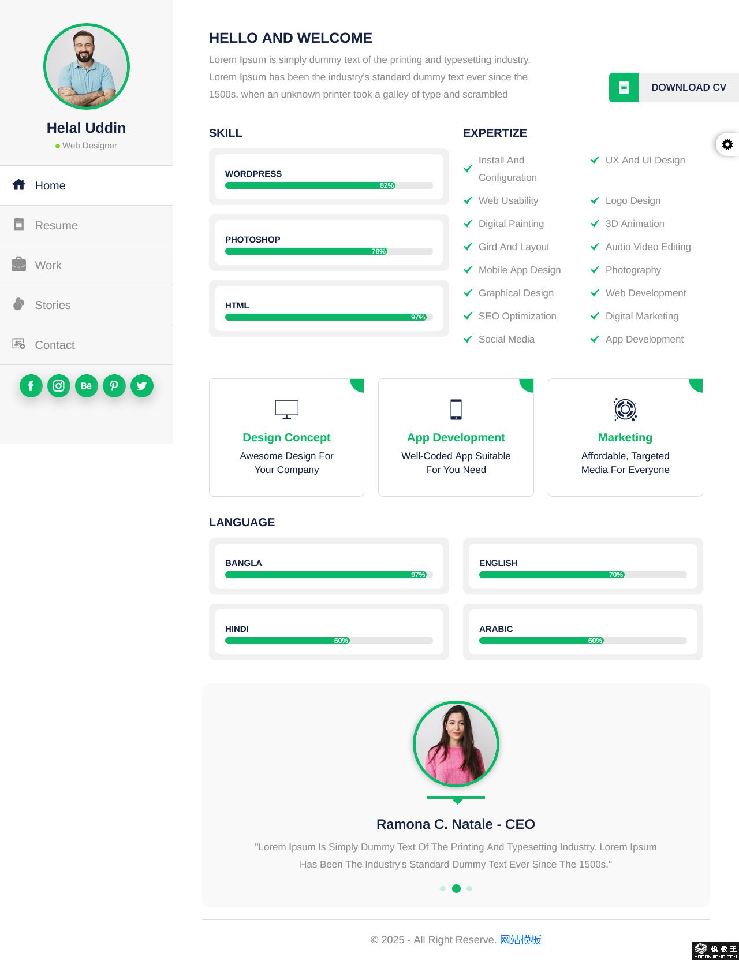
Task: Go to the Home menu item
Action: [x=87, y=185]
